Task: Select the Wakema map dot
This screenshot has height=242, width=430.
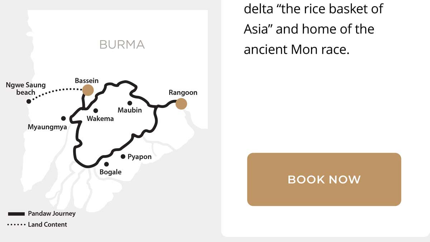Action: coord(96,111)
